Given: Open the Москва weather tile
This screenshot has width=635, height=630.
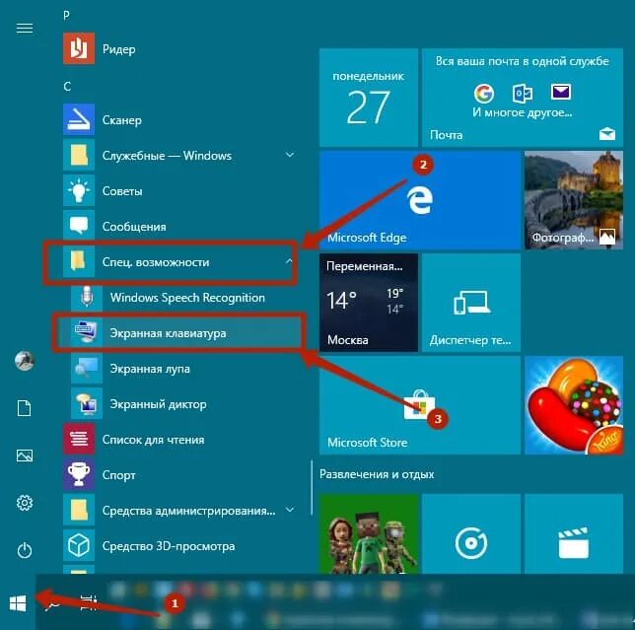Looking at the screenshot, I should click(369, 303).
